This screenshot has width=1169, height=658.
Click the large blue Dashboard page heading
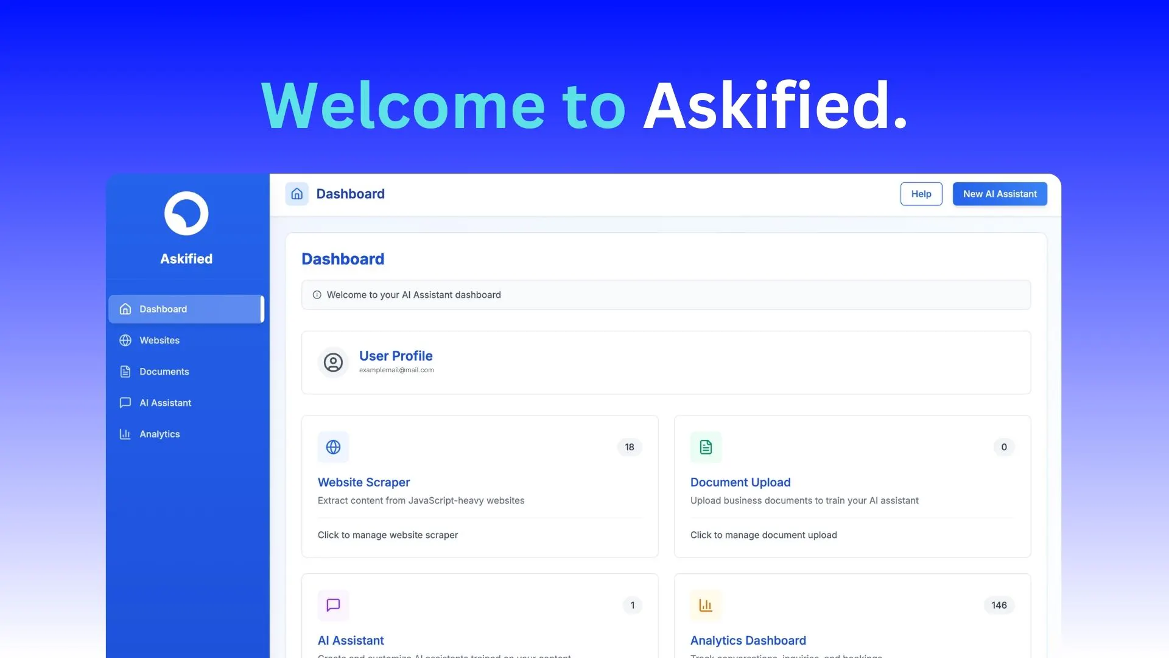click(x=343, y=259)
